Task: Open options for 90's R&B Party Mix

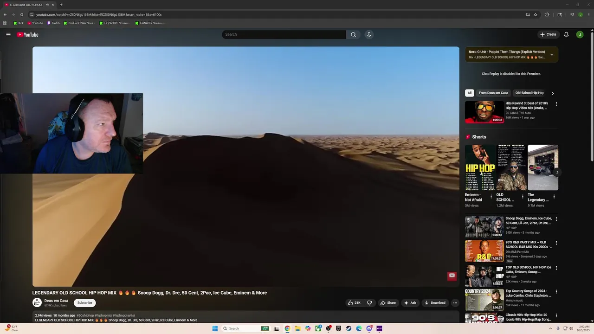Action: 556,243
